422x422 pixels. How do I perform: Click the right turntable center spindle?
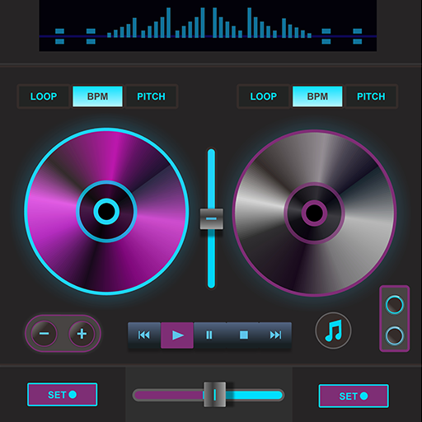pyautogui.click(x=315, y=213)
